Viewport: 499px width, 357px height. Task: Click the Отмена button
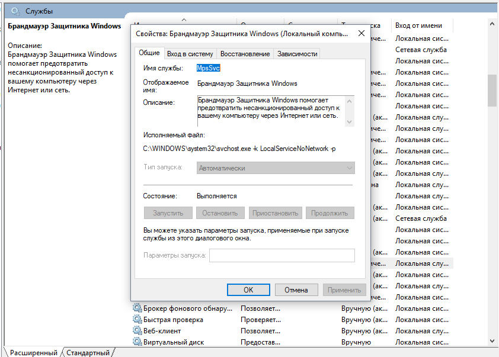pyautogui.click(x=296, y=290)
